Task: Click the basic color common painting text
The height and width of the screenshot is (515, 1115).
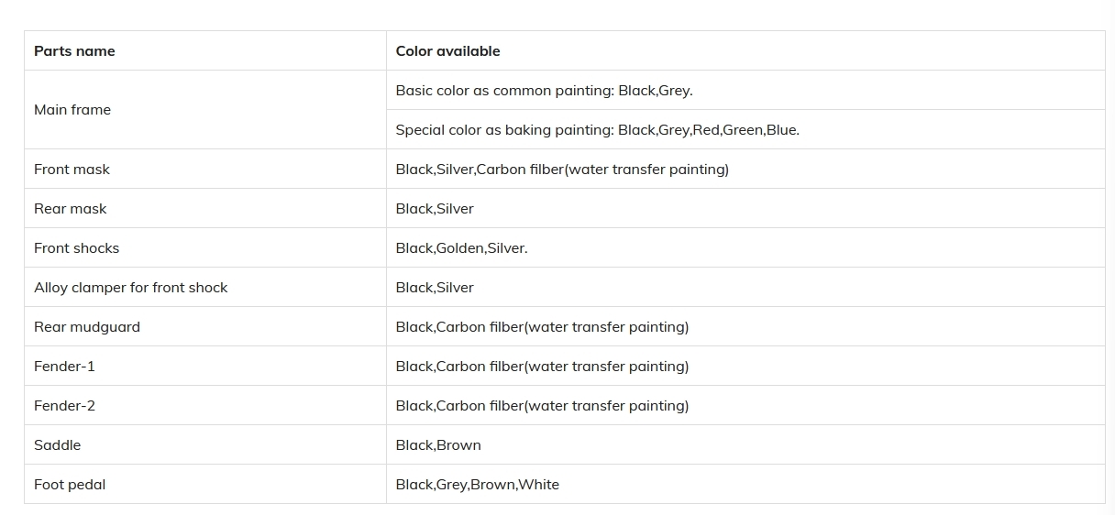Action: click(544, 91)
